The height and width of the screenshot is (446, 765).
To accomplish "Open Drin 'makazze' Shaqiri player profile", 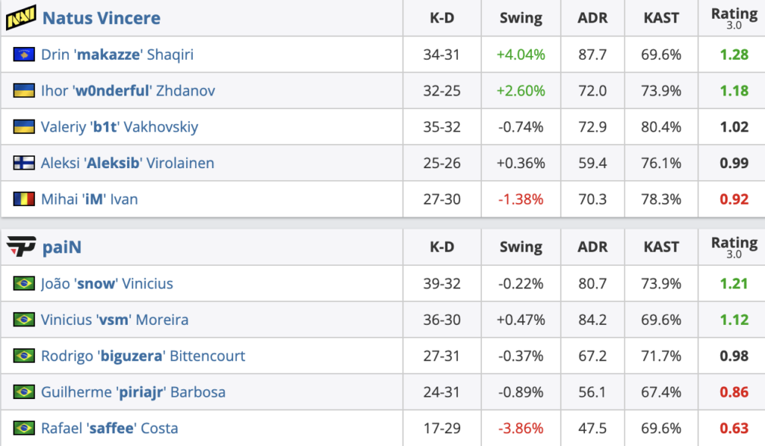I will 117,55.
